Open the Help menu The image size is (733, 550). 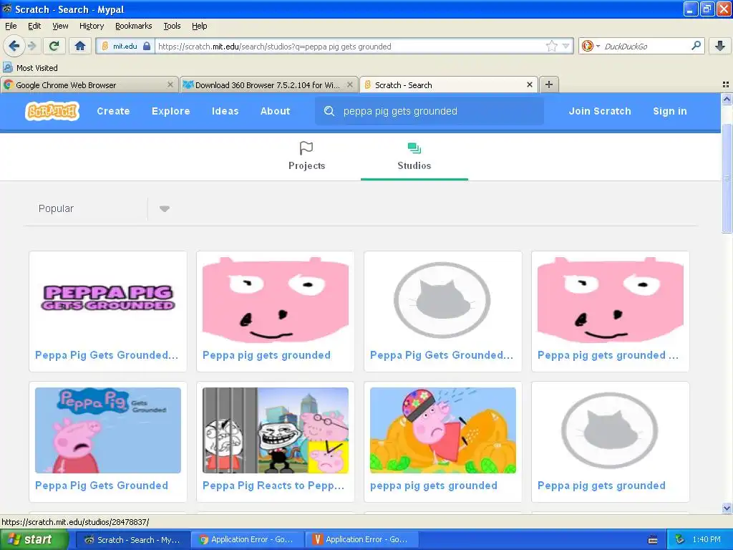coord(199,26)
